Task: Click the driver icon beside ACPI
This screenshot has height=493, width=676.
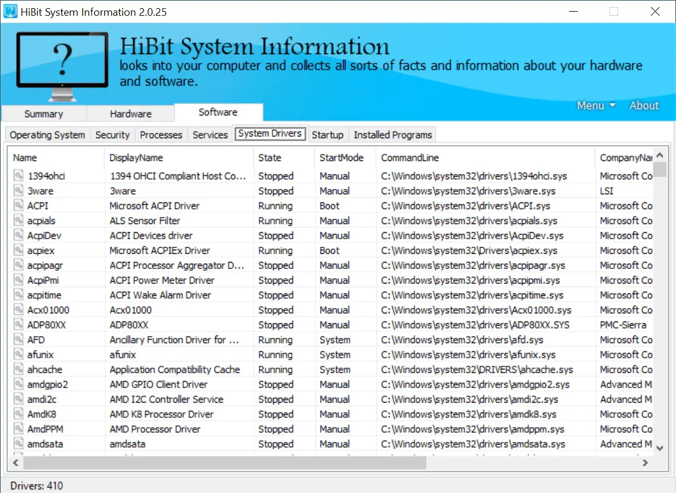Action: pos(19,205)
